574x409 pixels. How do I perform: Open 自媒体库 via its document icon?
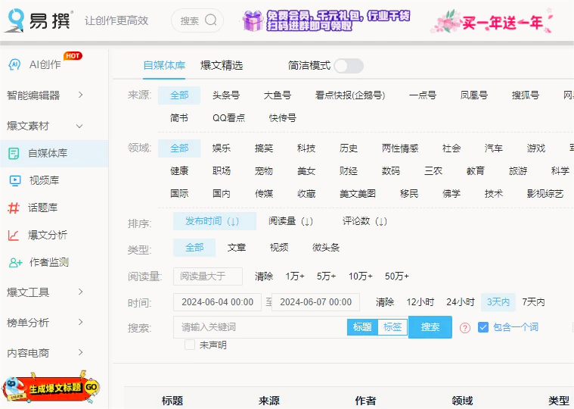(x=14, y=153)
